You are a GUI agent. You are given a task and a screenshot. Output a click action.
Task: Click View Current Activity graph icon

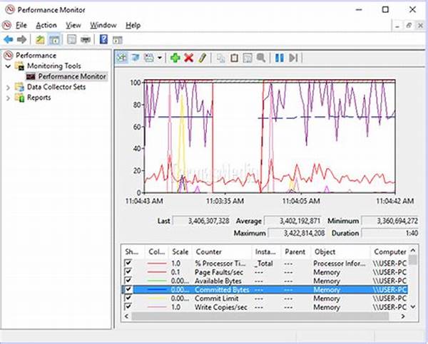[122, 58]
